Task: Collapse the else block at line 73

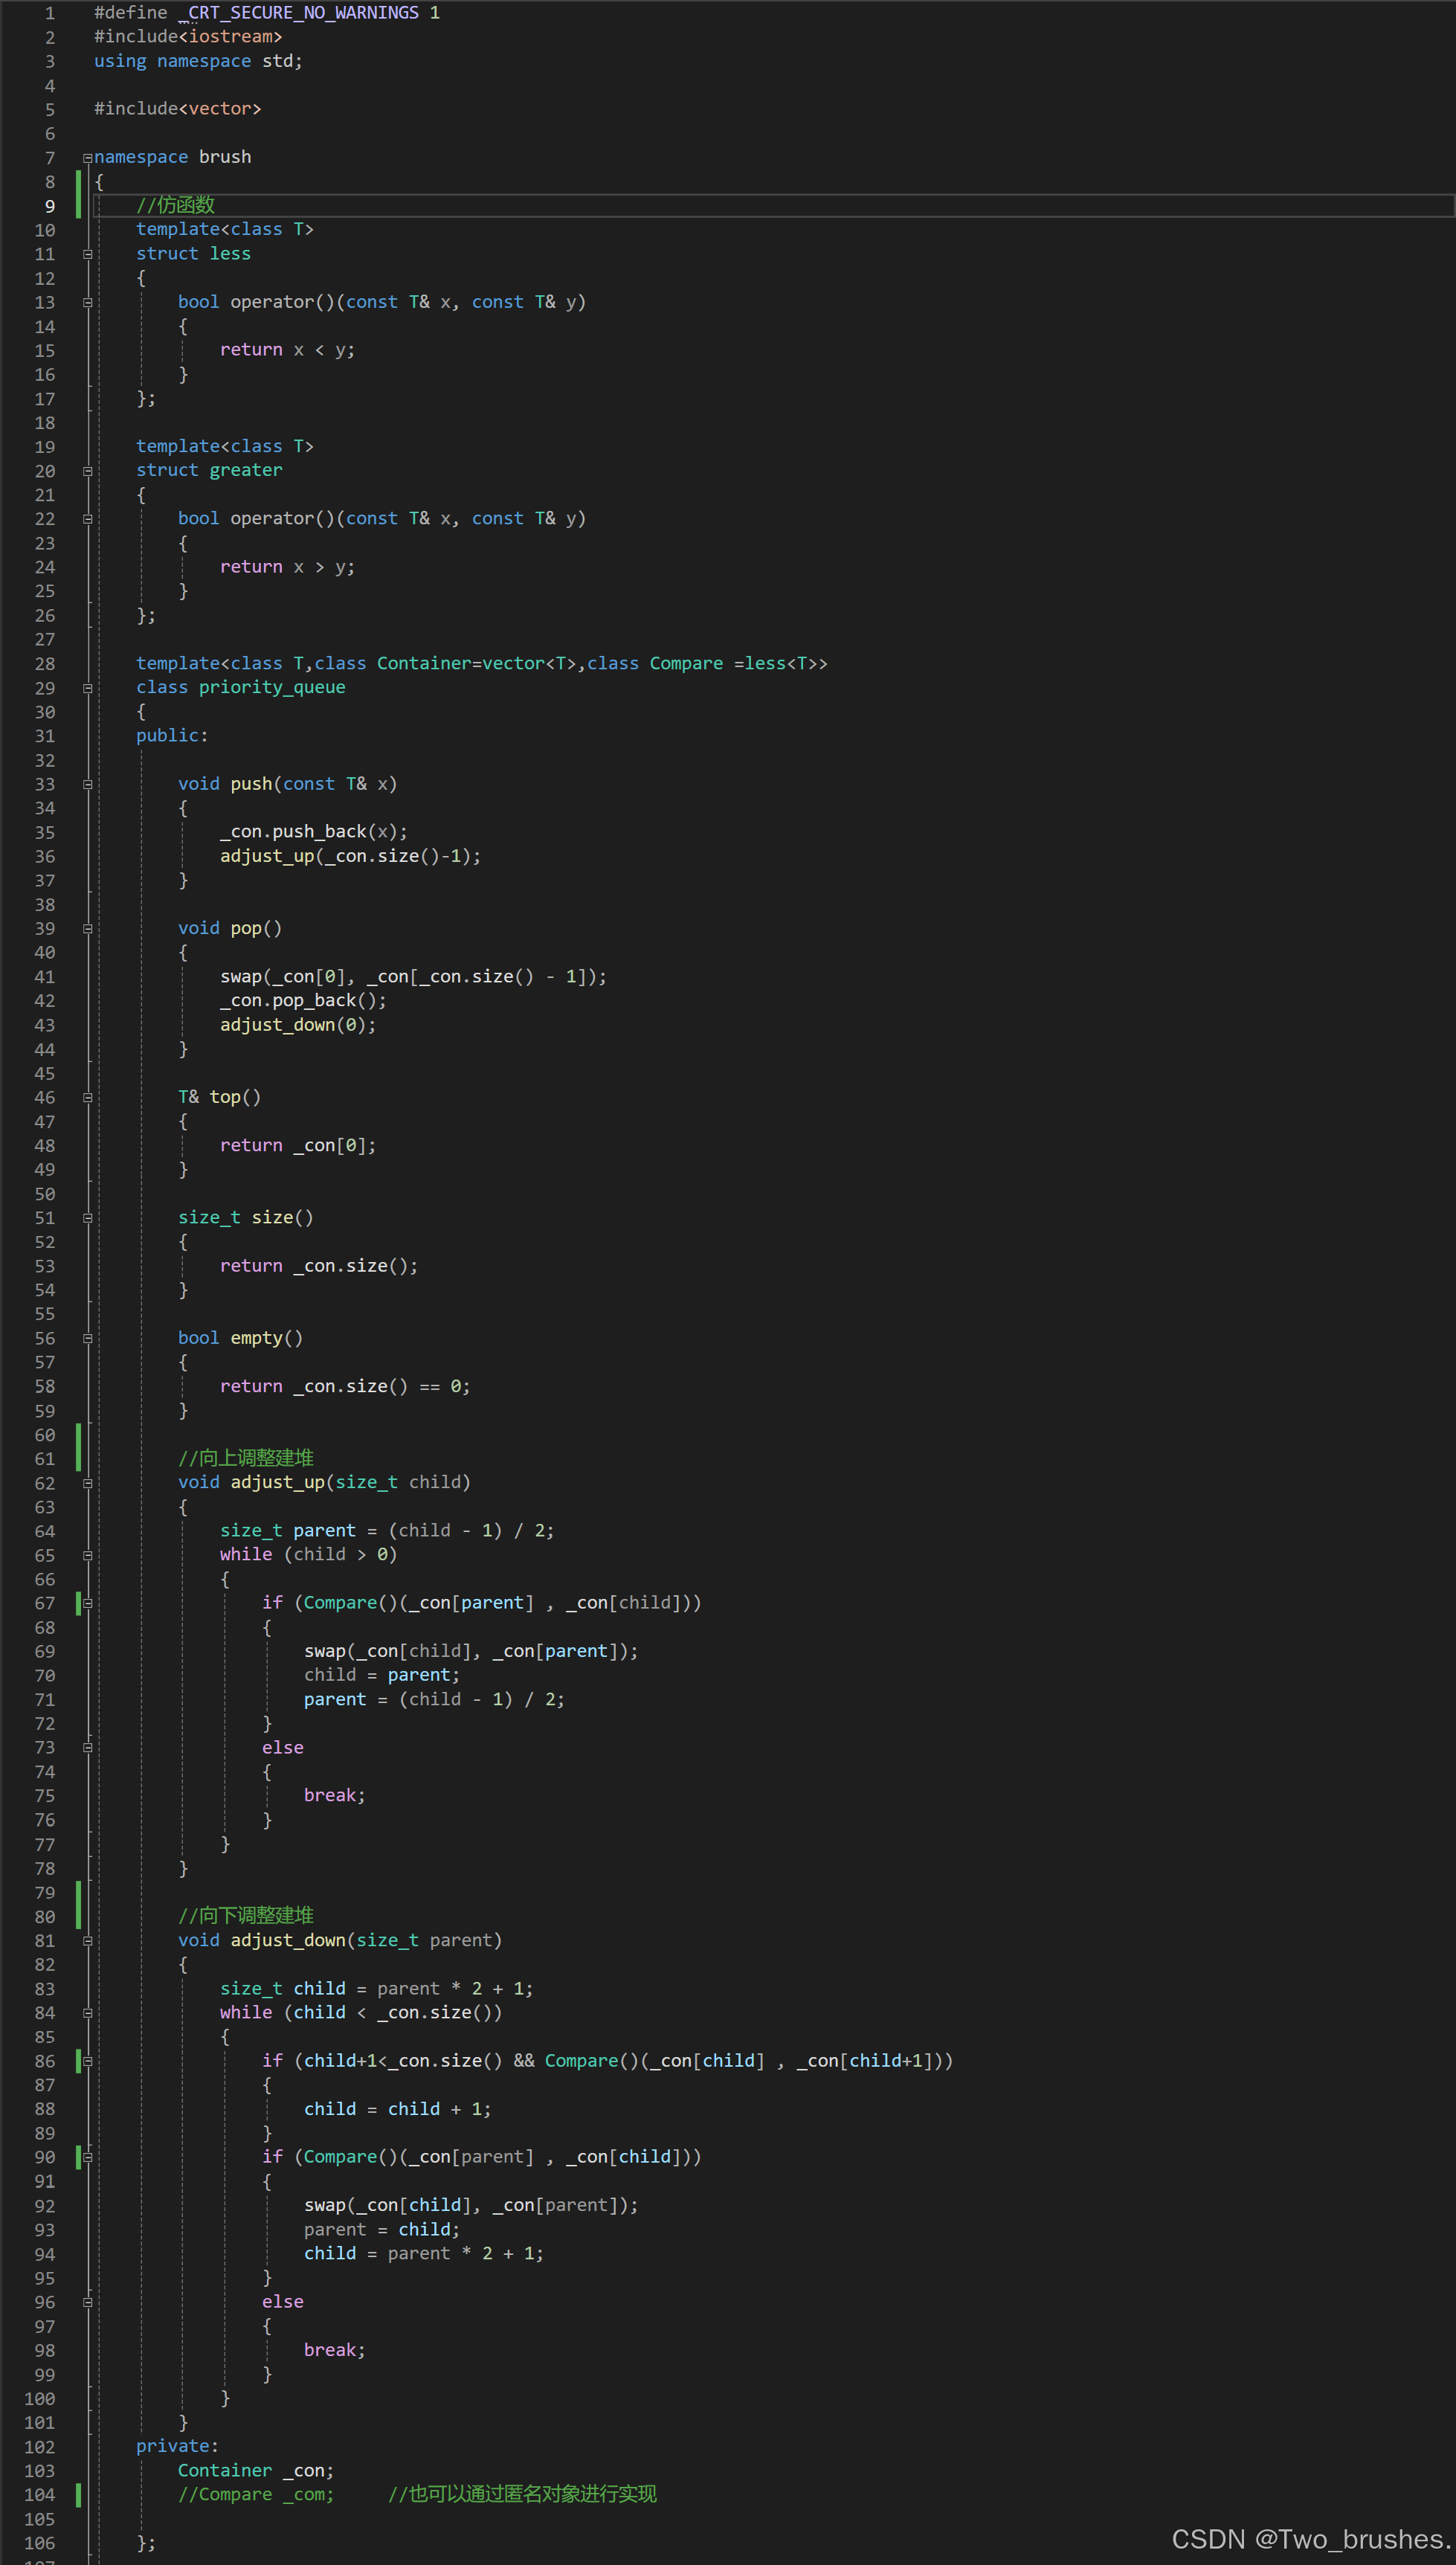Action: click(x=88, y=1748)
